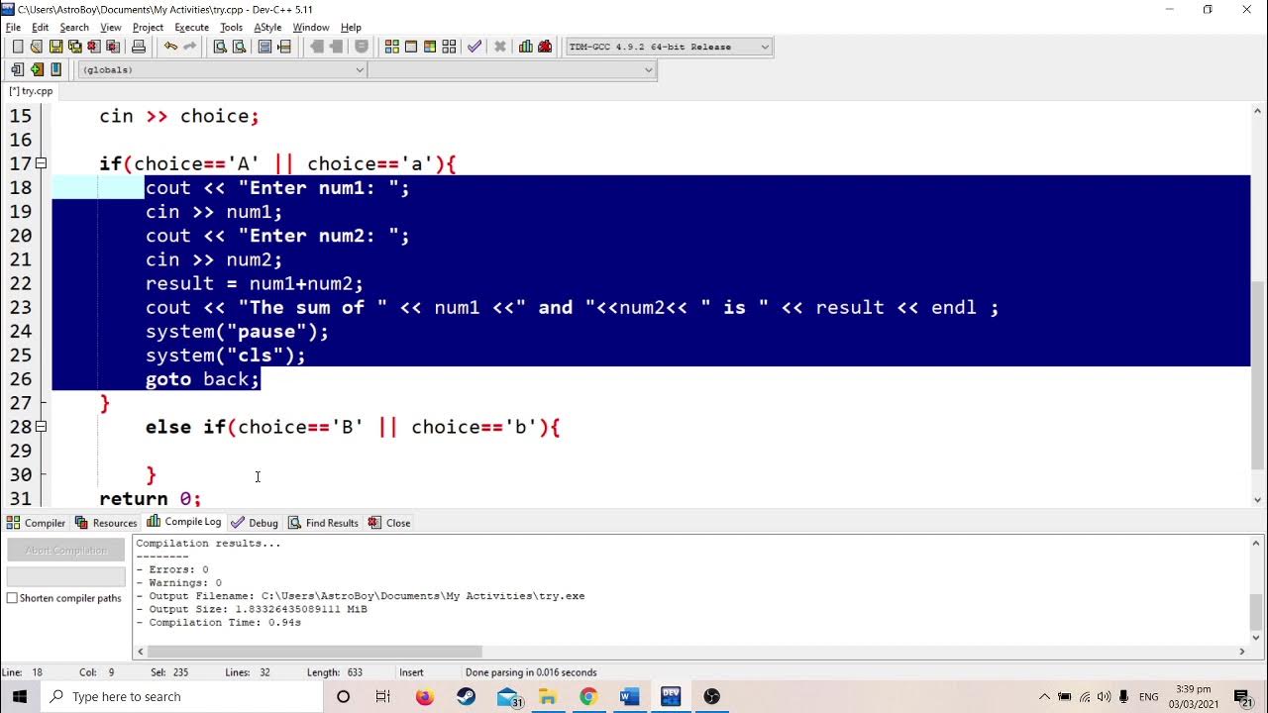
Task: Click the Abort Compilation button
Action: pyautogui.click(x=66, y=550)
